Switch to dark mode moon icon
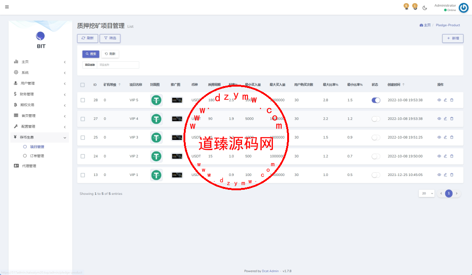Image resolution: width=472 pixels, height=275 pixels. (425, 8)
